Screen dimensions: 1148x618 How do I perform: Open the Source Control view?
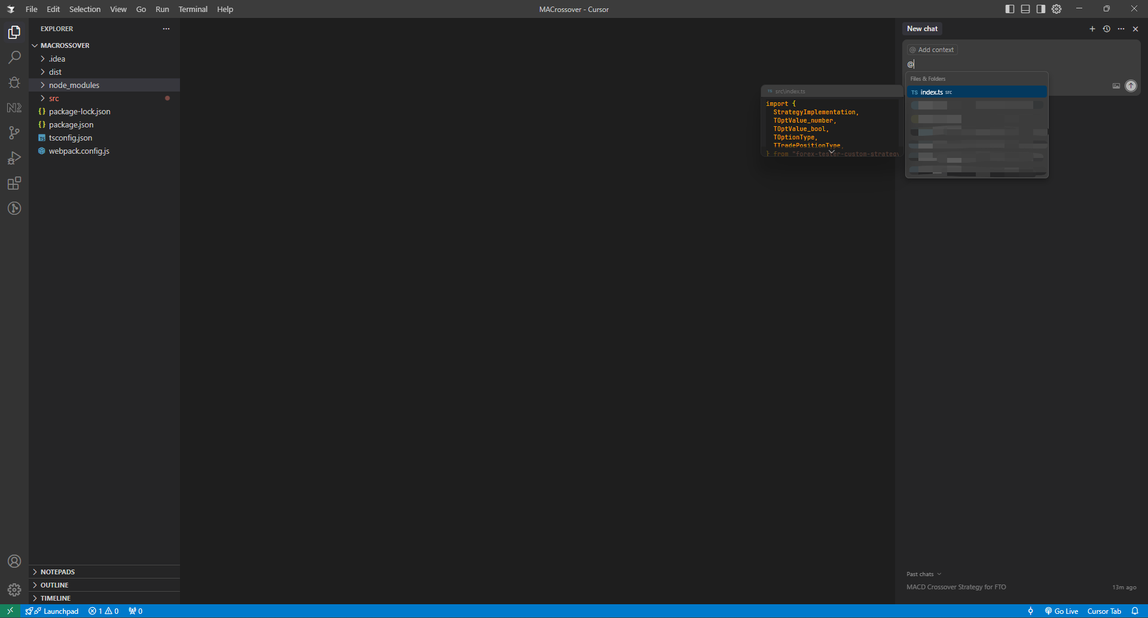14,133
